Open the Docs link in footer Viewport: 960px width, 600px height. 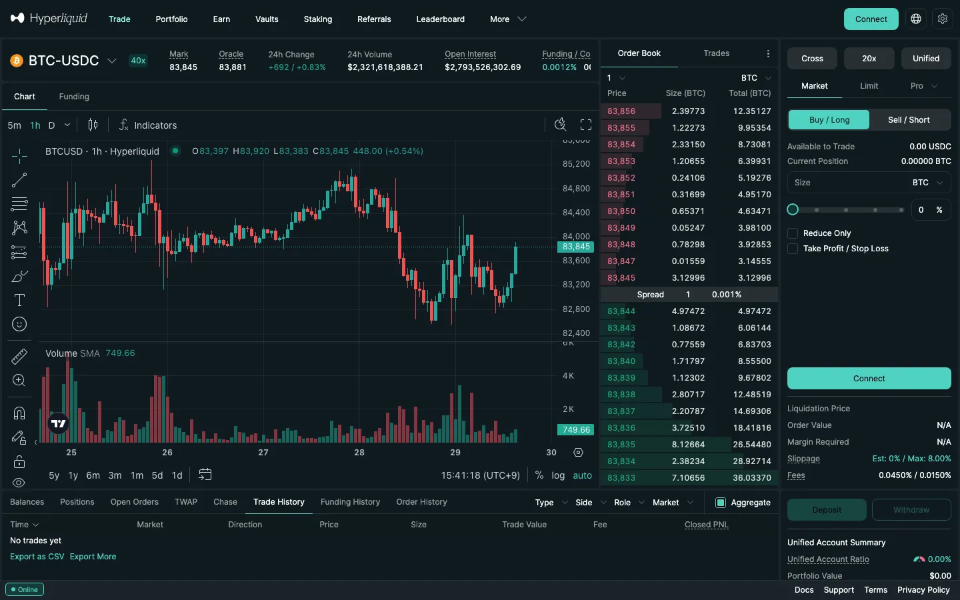pos(804,590)
